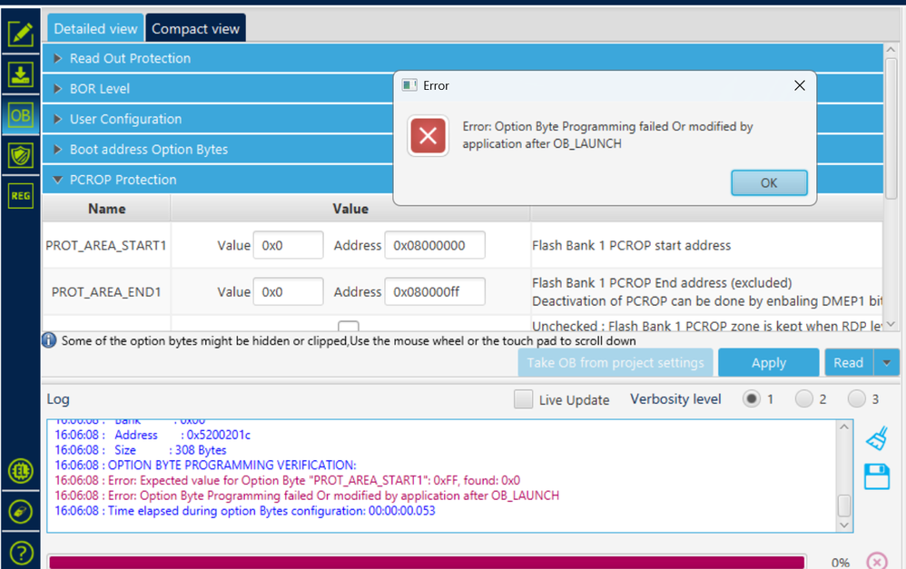The image size is (906, 569).
Task: Click the log scrollbar up arrow
Action: click(844, 427)
